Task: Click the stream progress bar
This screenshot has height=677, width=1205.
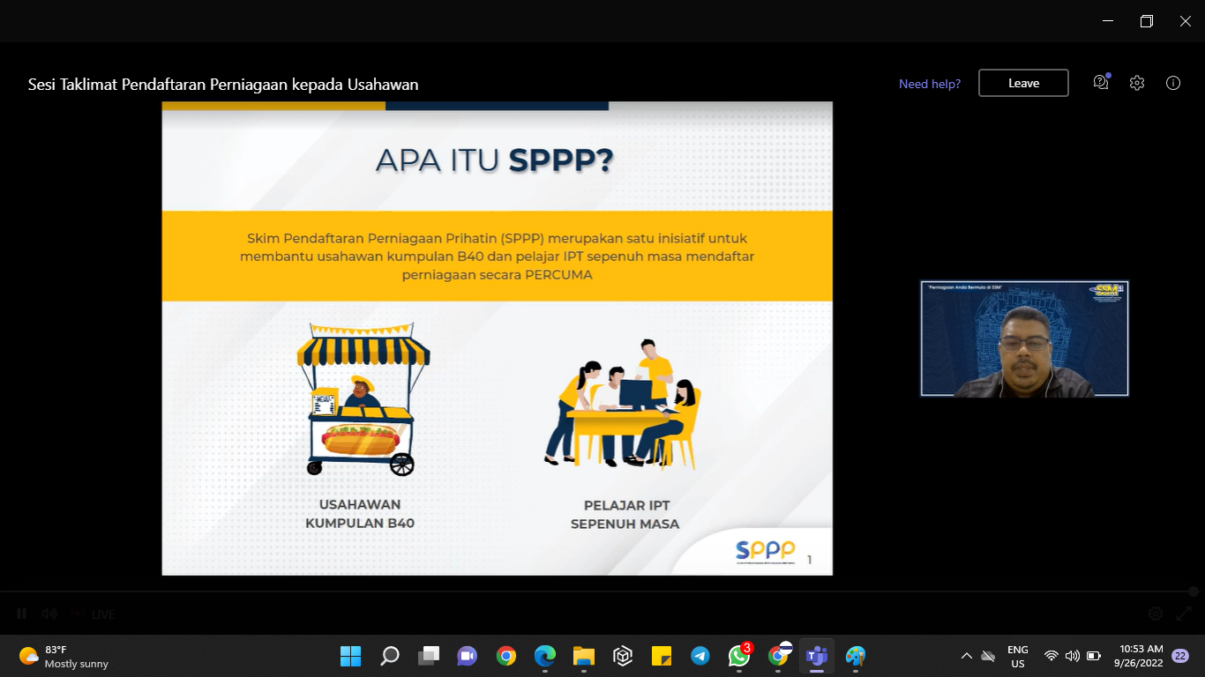Action: pos(600,591)
